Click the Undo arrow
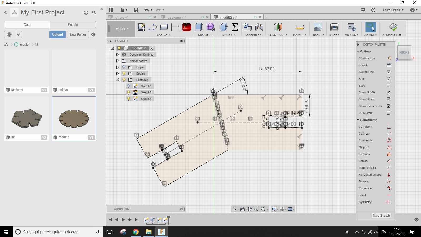 147,10
